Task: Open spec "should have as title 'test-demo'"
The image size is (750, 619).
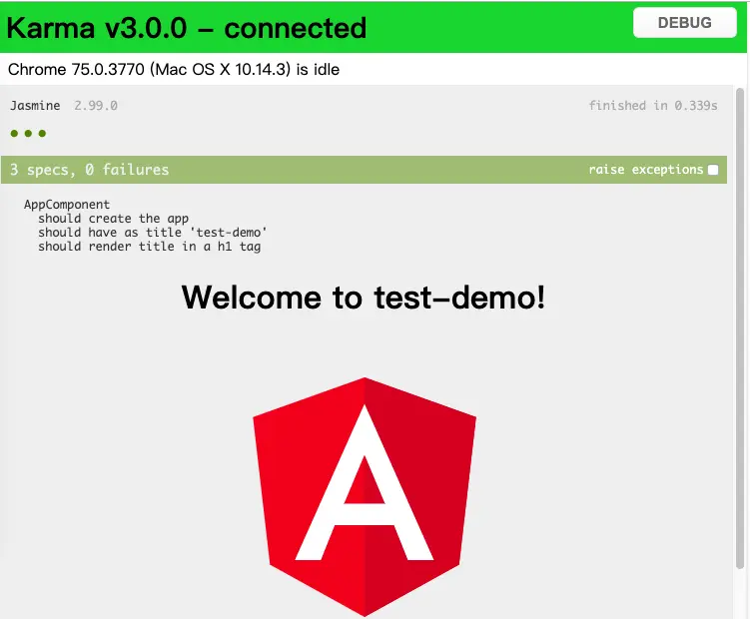Action: pyautogui.click(x=153, y=233)
